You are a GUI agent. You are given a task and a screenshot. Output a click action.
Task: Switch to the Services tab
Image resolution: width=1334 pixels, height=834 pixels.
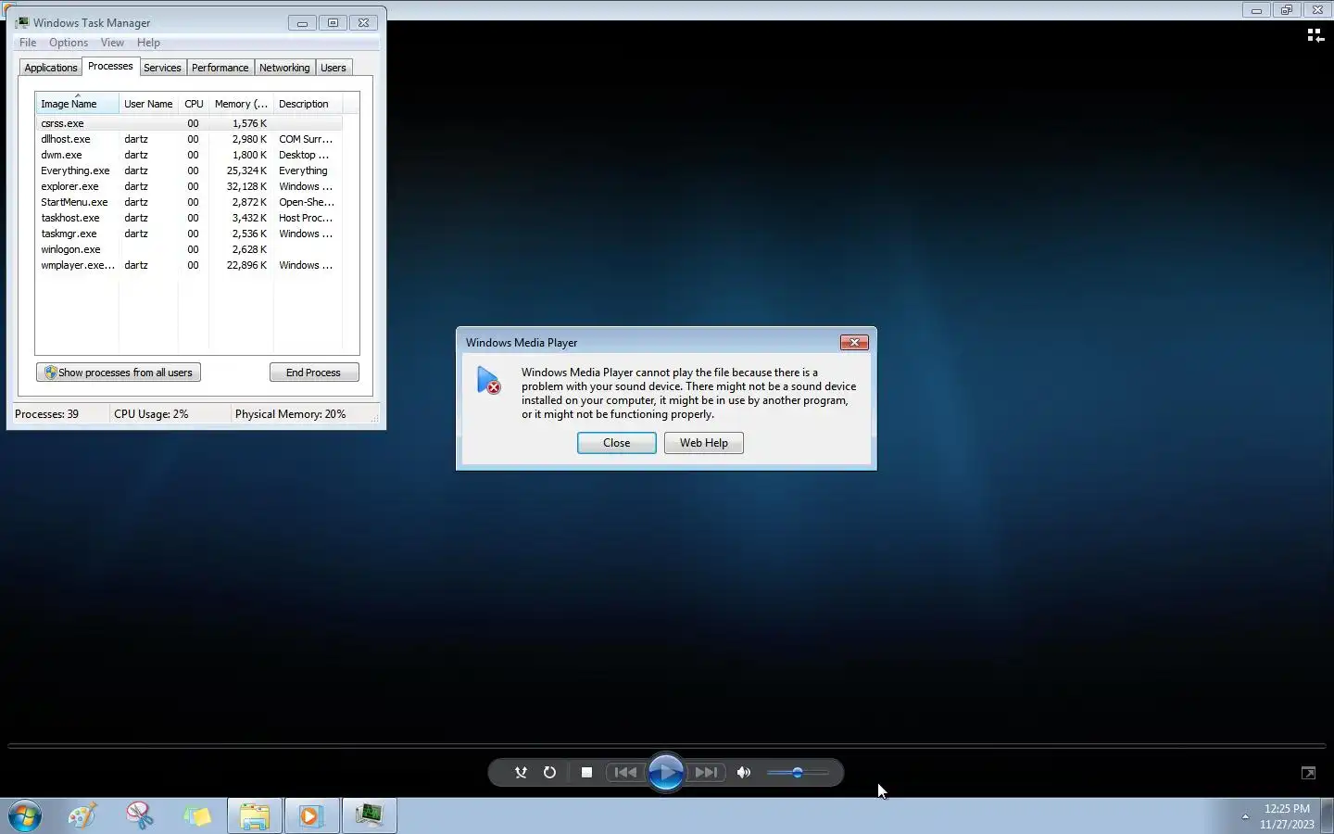[162, 68]
